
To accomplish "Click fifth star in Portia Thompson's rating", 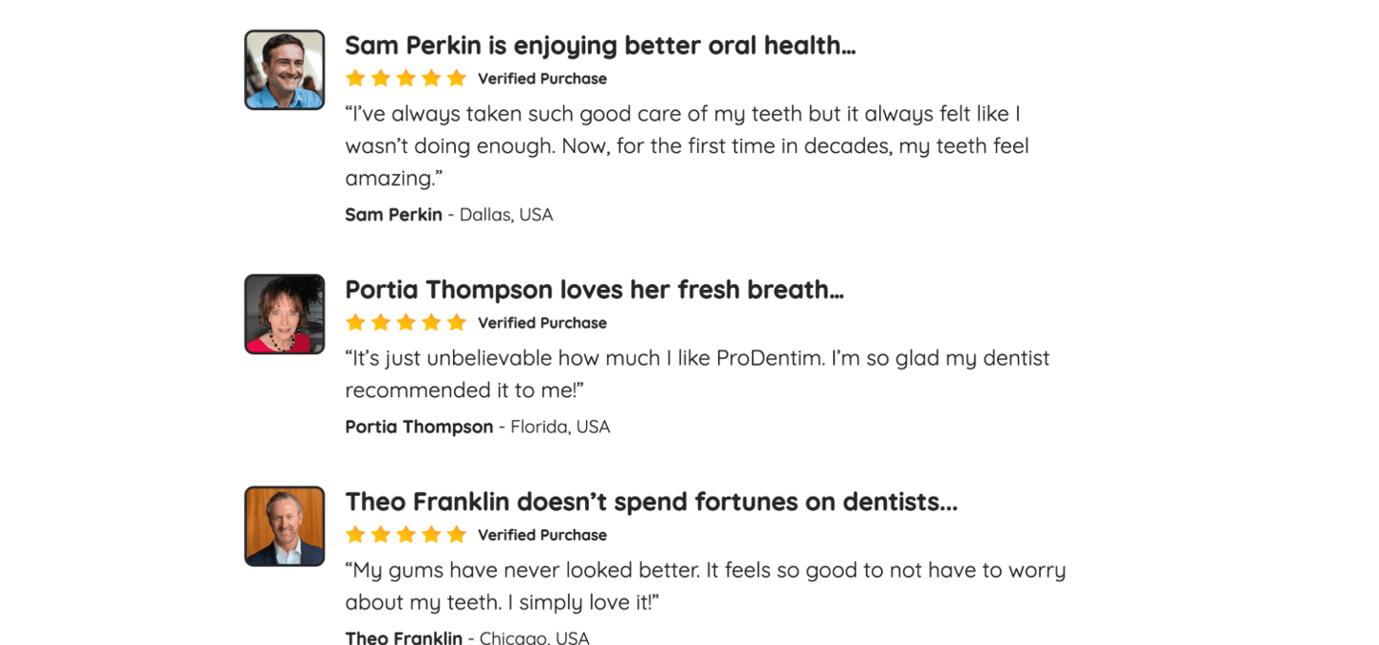I will pyautogui.click(x=457, y=322).
